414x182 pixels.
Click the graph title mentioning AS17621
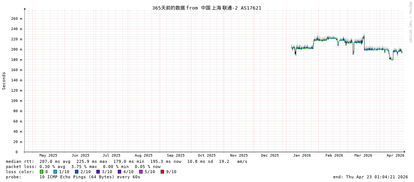coord(206,8)
